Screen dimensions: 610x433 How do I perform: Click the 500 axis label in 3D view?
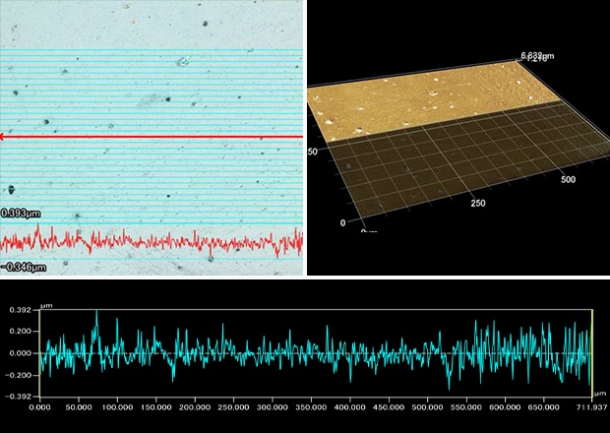coord(566,180)
